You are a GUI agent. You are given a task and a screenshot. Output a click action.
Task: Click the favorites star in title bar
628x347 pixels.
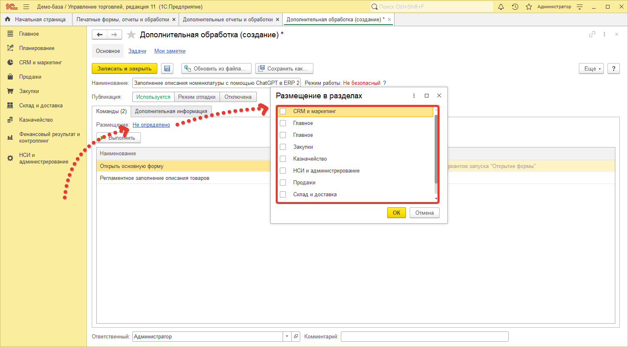coord(529,7)
